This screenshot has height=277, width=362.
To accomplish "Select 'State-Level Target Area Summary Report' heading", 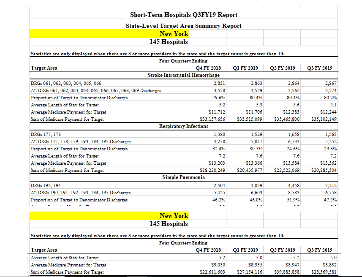I will 184,26.
